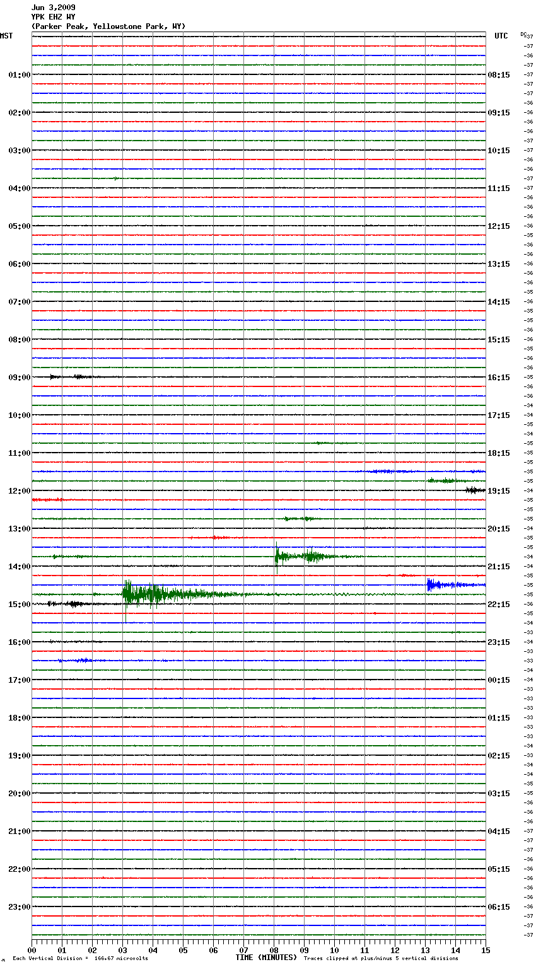The height and width of the screenshot is (967, 536).
Task: Click the station code 'YPK EHZ WY'
Action: [x=53, y=17]
